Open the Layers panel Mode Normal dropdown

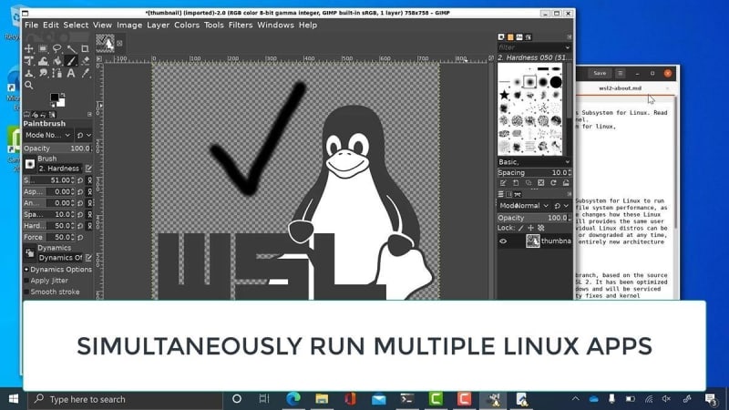pyautogui.click(x=524, y=206)
